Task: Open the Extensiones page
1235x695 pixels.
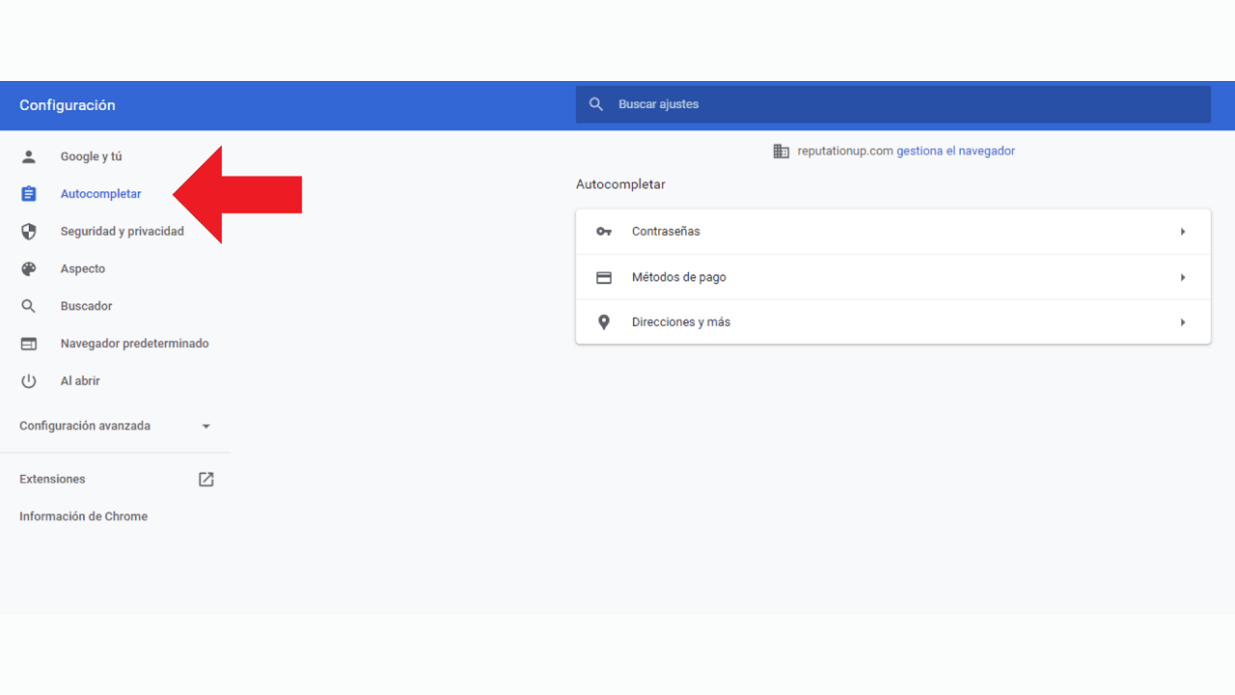Action: click(x=52, y=479)
